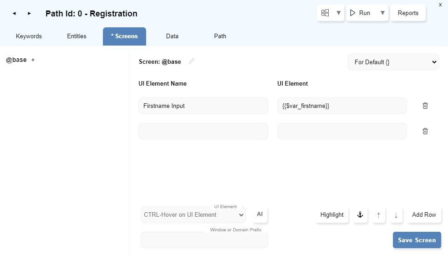The height and width of the screenshot is (255, 448).
Task: Open the Run options dropdown arrow
Action: coord(383,13)
